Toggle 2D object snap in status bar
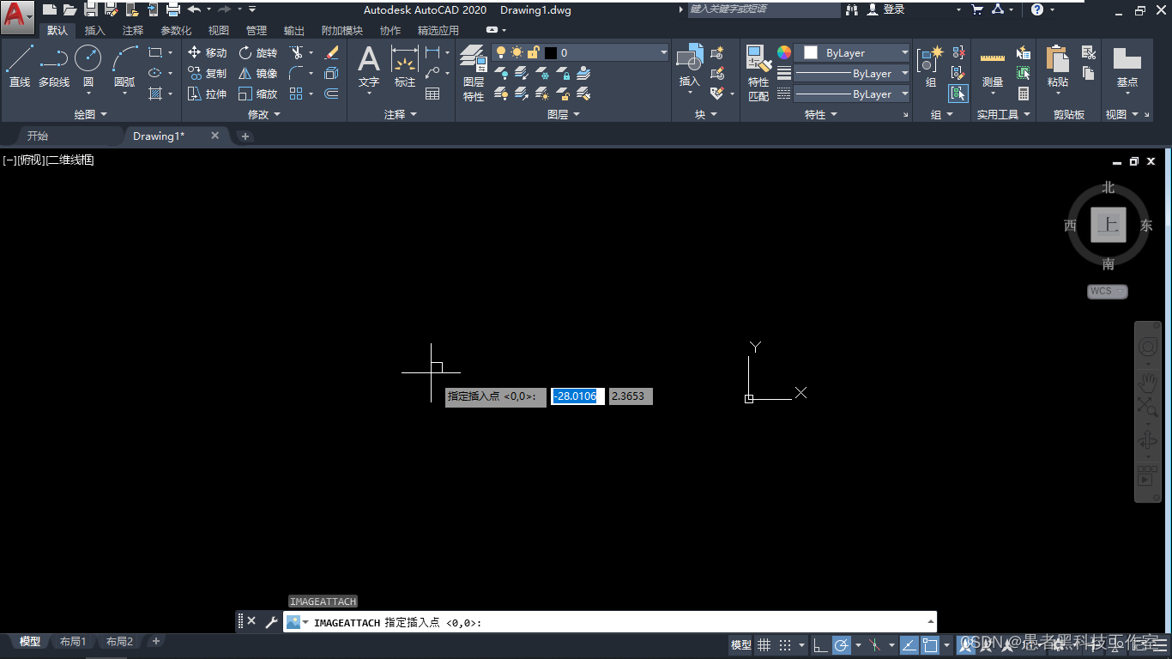Viewport: 1172px width, 659px height. [929, 645]
